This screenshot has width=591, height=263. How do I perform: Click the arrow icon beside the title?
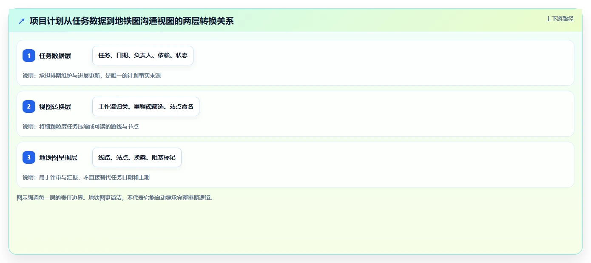pyautogui.click(x=22, y=21)
